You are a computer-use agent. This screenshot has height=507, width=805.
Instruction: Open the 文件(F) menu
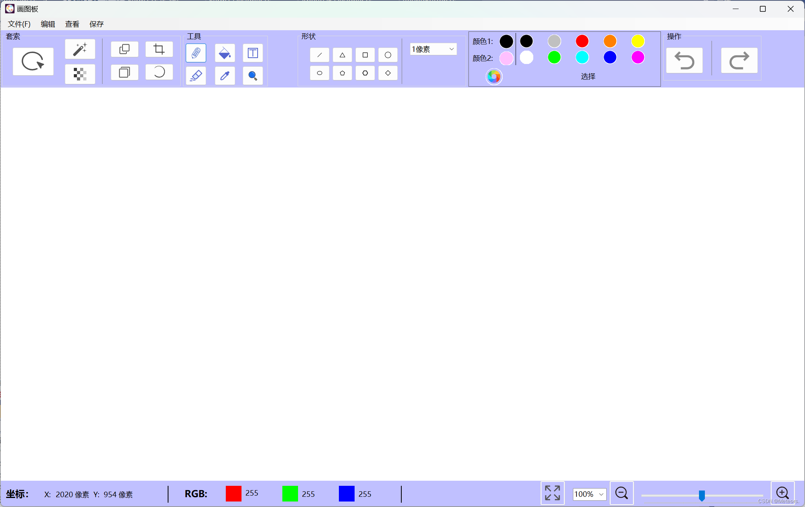point(19,24)
